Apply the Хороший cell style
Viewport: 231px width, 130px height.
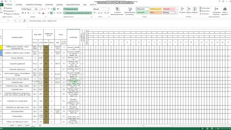[x=143, y=13]
